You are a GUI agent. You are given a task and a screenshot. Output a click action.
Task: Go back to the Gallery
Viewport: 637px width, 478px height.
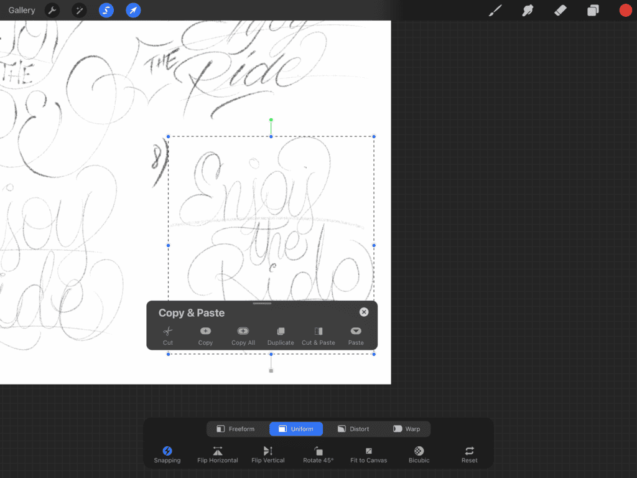point(21,10)
